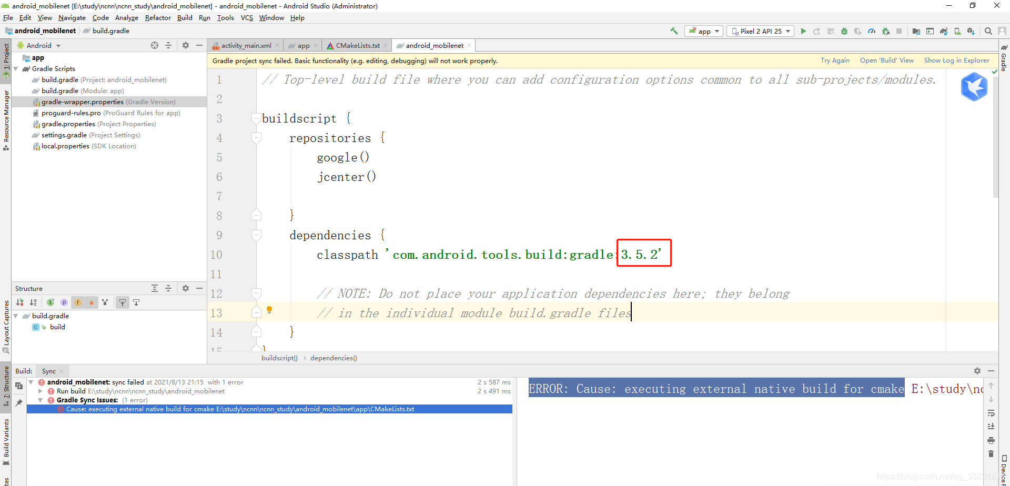Click Clear All trash icon in build output
1010x486 pixels.
[991, 453]
